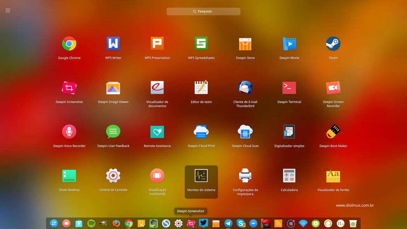Open Skype from the dock
The width and height of the screenshot is (407, 229).
pos(241,224)
